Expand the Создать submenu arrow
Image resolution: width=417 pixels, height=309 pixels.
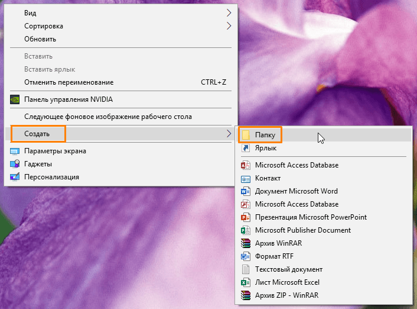[229, 134]
